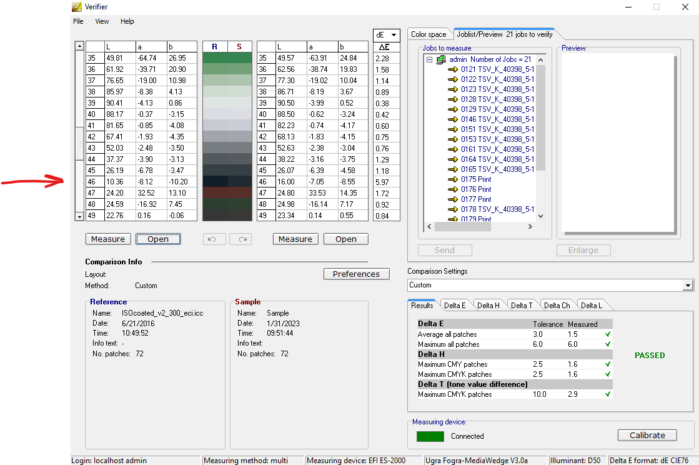This screenshot has height=465, width=699.
Task: Click reference name ISOcoated_v2_300_eci.icc
Action: [162, 313]
